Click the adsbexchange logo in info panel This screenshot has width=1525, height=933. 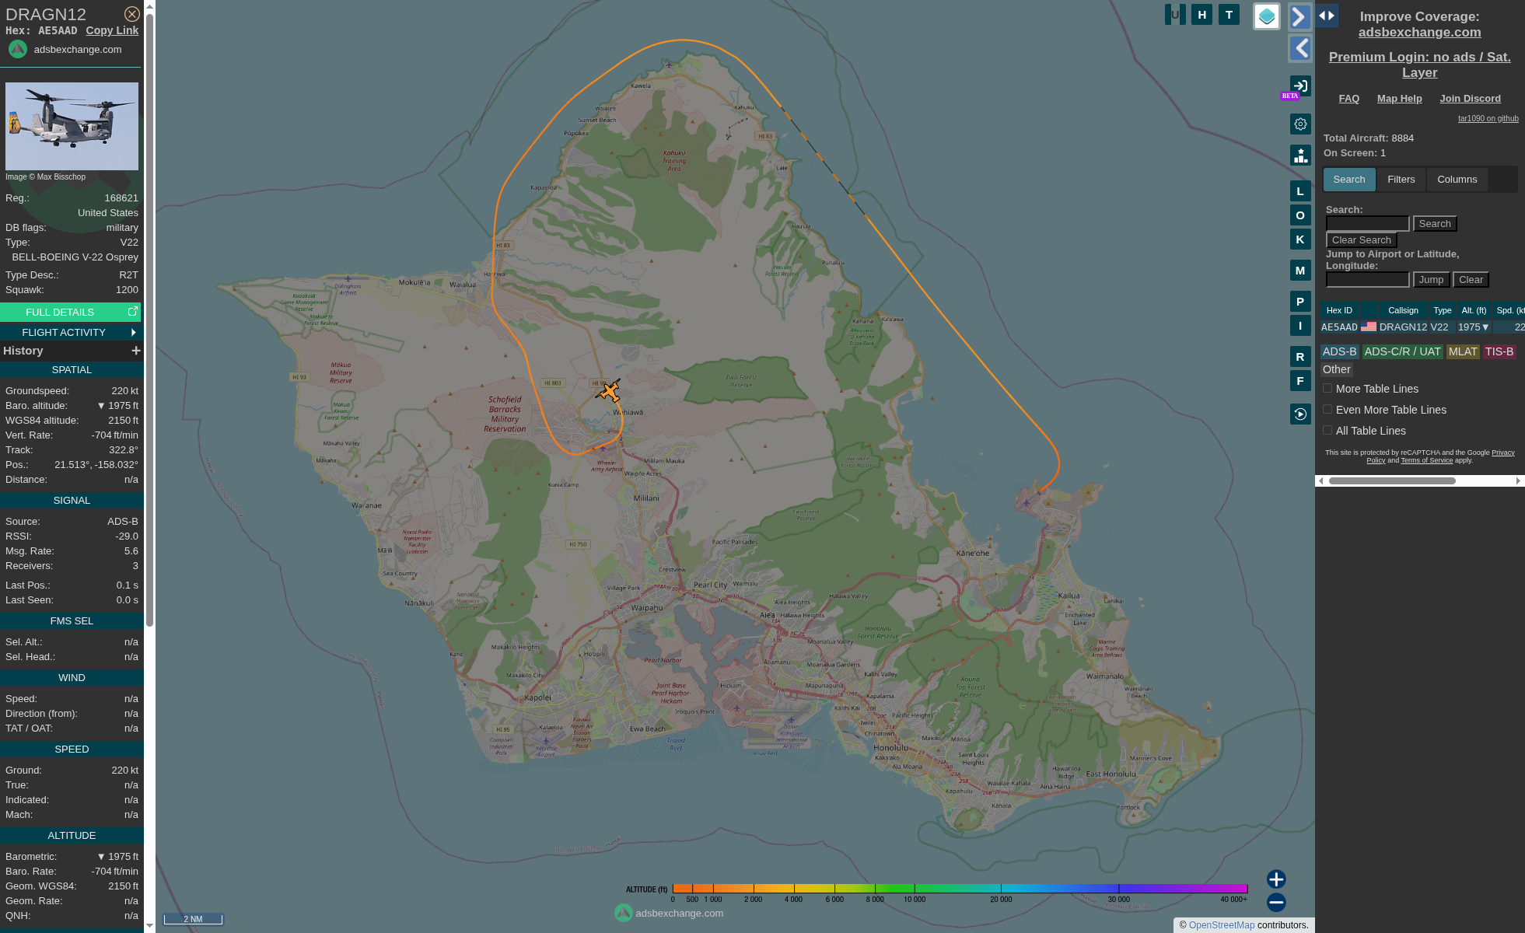18,49
